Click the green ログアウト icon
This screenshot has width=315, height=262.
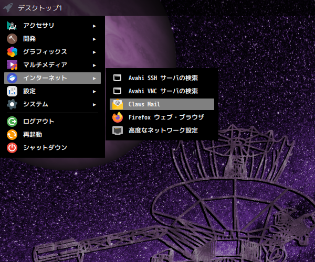click(x=12, y=122)
